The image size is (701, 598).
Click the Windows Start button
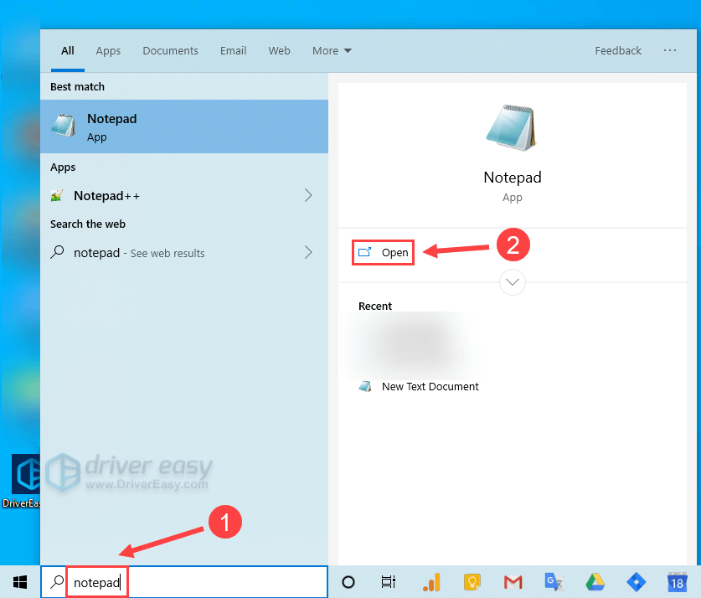[x=18, y=582]
